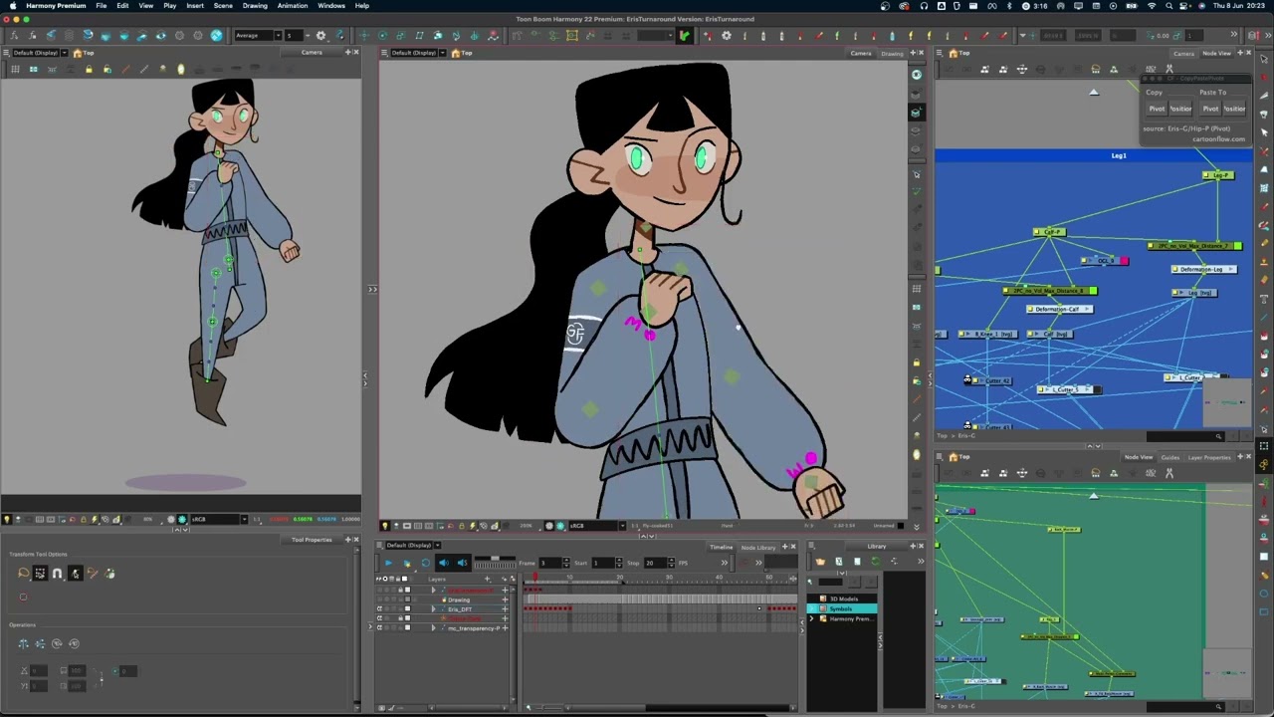This screenshot has width=1274, height=717.
Task: Click the red Timeline playhead marker
Action: (x=534, y=579)
